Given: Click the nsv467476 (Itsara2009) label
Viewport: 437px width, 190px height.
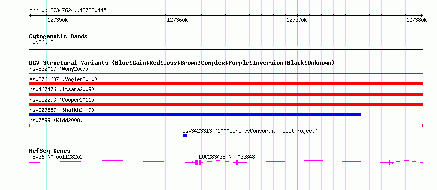Looking at the screenshot, I should click(62, 89).
